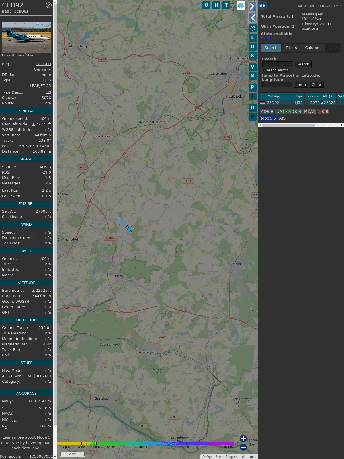Sort table by Type column
This screenshot has width=344, height=459.
point(299,96)
